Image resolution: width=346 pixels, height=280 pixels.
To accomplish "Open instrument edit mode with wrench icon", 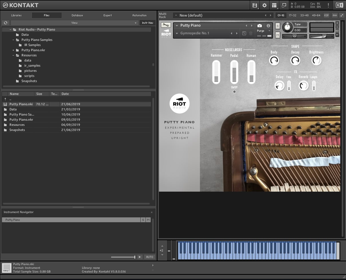I will [166, 25].
